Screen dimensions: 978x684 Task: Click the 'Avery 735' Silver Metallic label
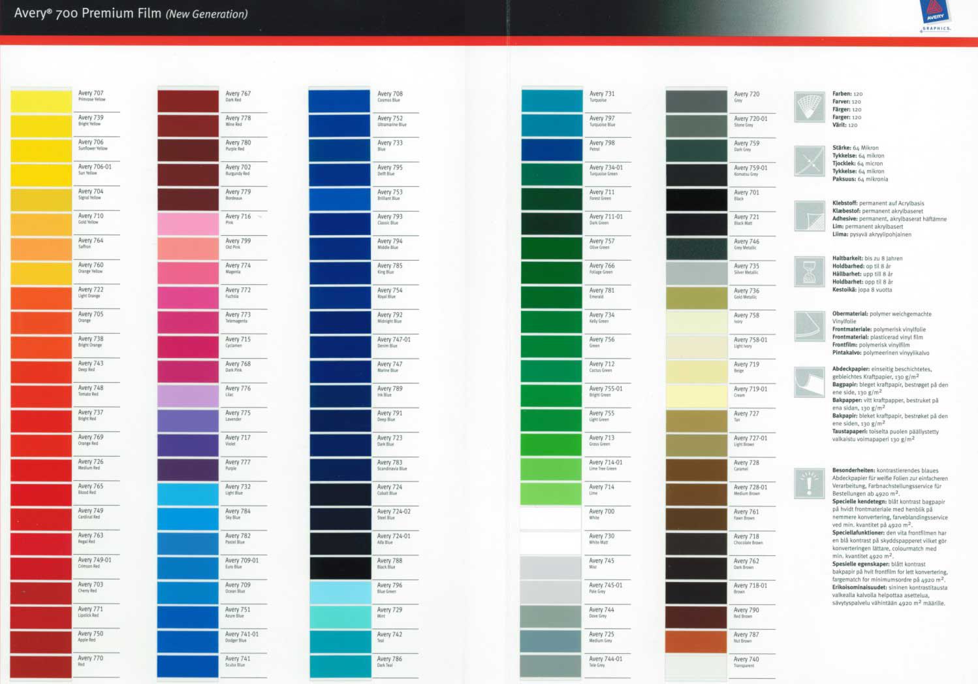(747, 269)
